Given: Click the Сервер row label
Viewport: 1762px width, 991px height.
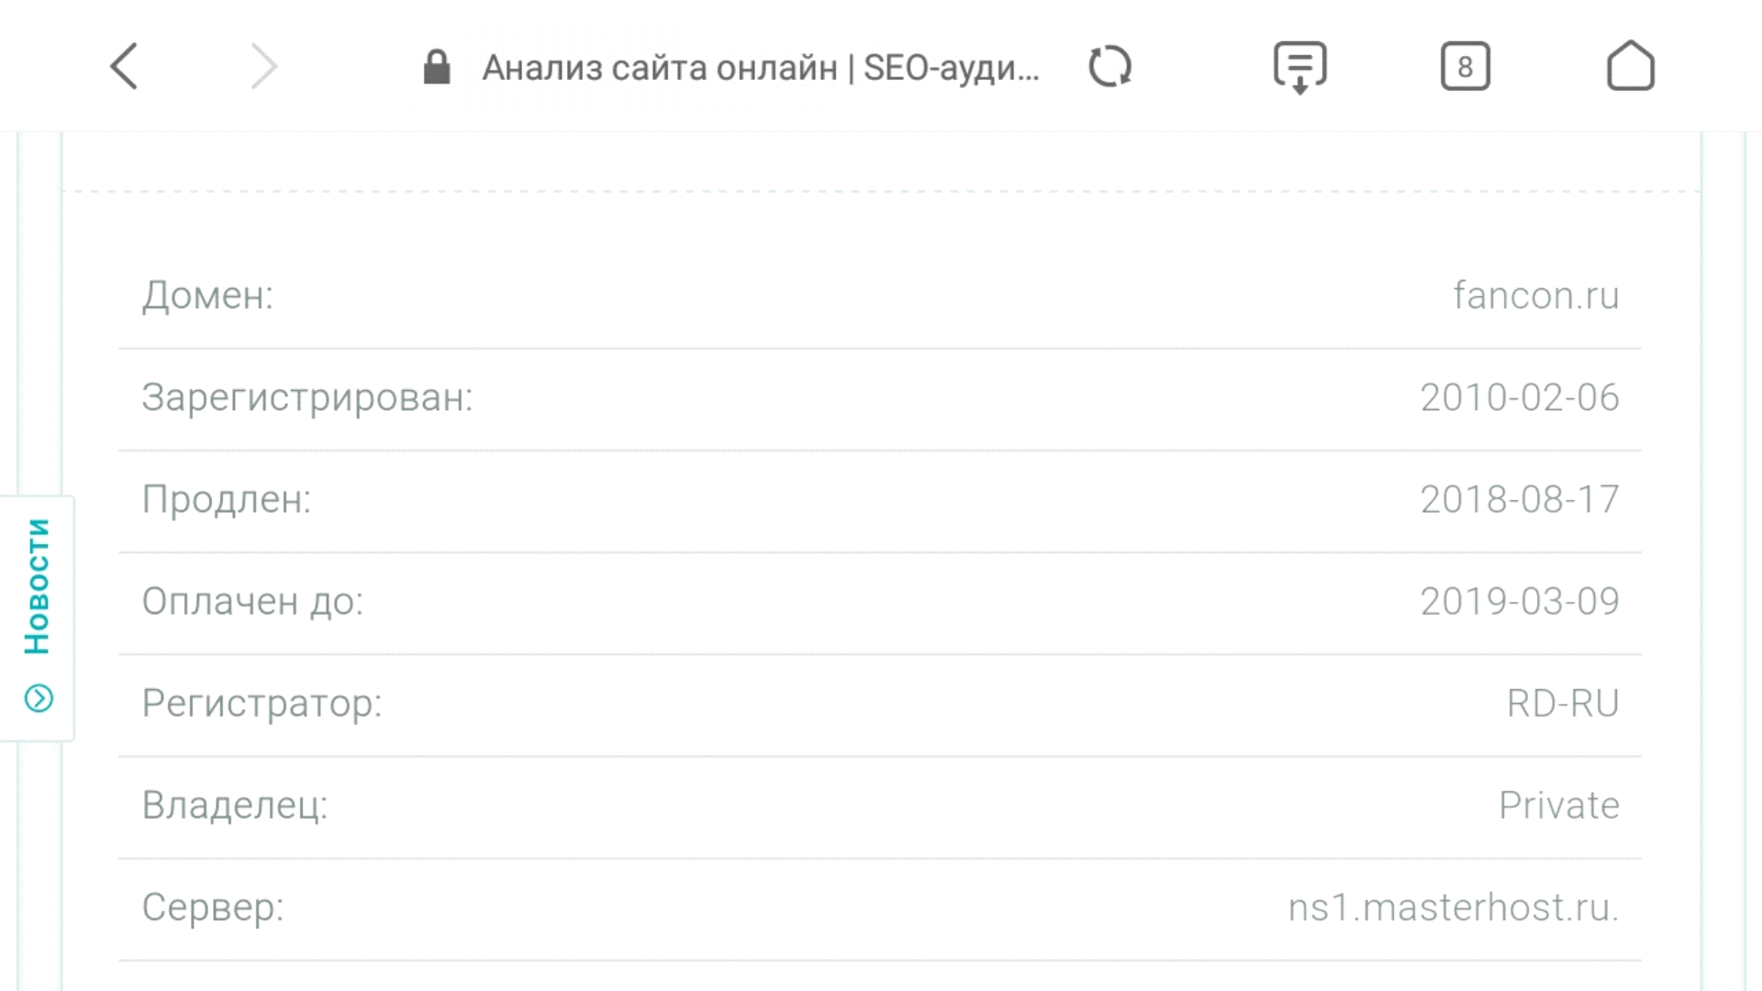Looking at the screenshot, I should 213,907.
